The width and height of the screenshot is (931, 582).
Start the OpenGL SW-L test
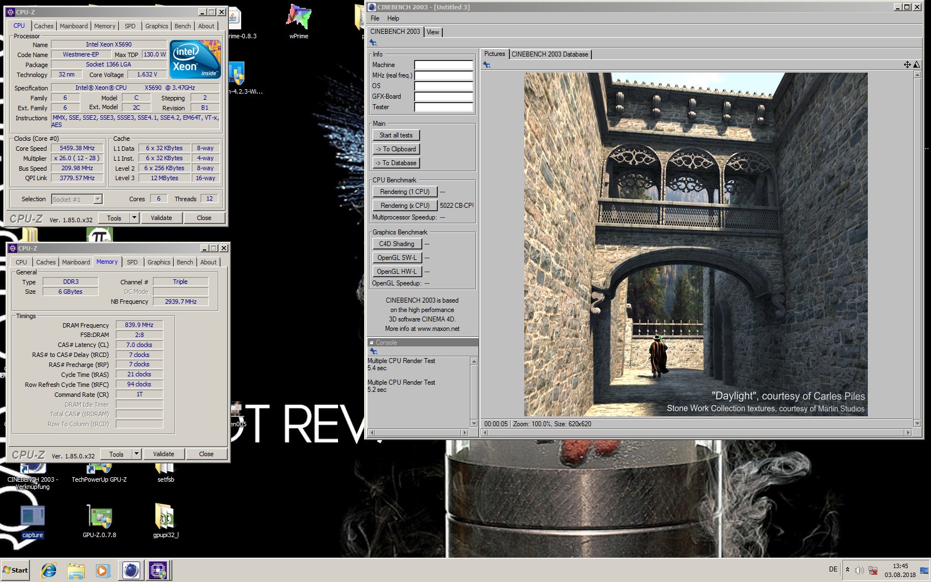pyautogui.click(x=397, y=258)
